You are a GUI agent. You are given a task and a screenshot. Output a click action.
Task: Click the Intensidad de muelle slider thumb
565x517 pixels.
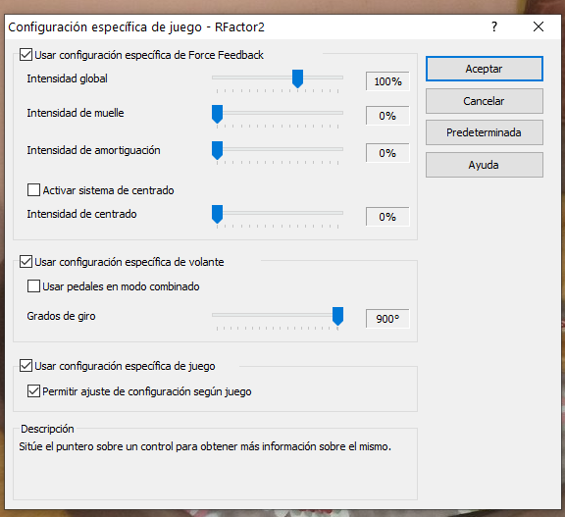tap(218, 114)
